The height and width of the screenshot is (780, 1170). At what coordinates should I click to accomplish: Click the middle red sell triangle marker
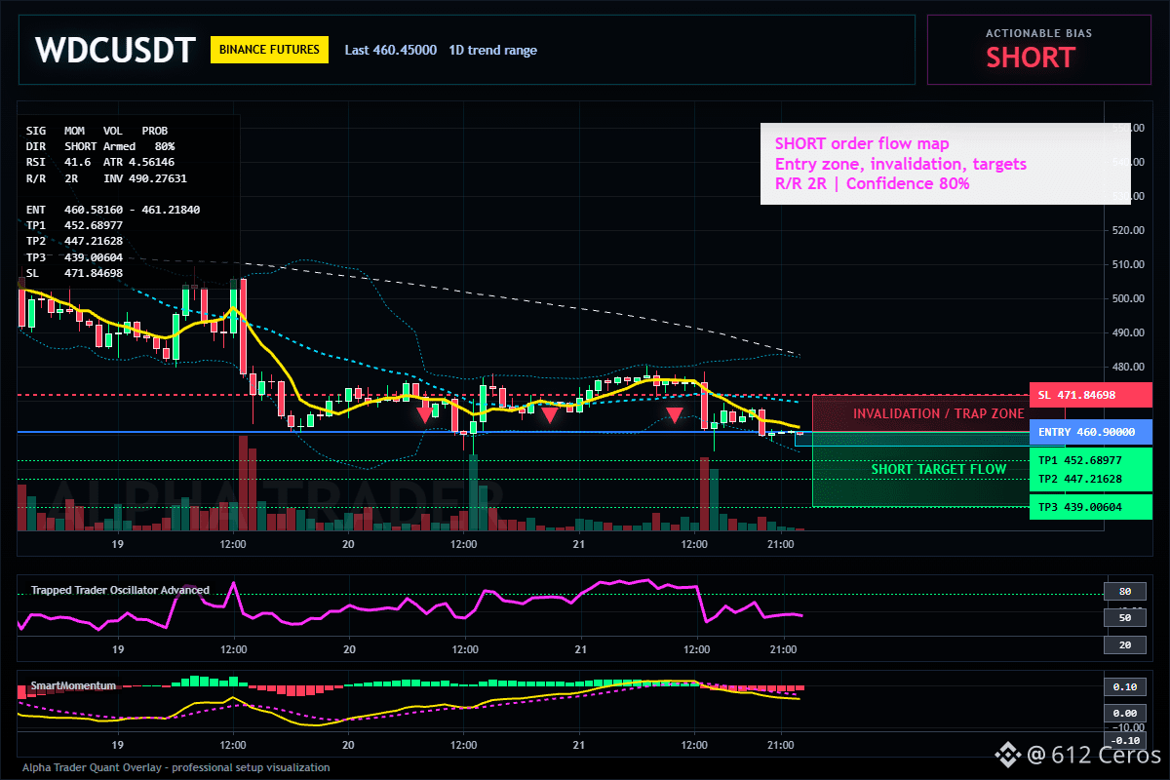pos(550,414)
